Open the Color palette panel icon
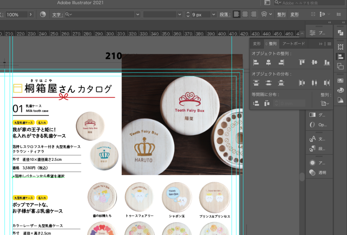 340,90
